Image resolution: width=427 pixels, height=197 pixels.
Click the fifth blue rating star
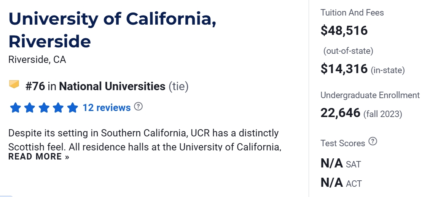pyautogui.click(x=72, y=108)
